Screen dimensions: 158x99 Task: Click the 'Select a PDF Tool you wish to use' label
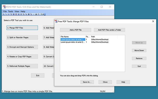[x=18, y=20]
